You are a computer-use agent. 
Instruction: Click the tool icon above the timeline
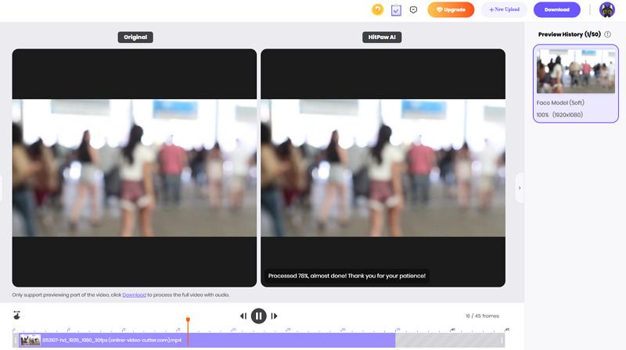[x=16, y=316]
